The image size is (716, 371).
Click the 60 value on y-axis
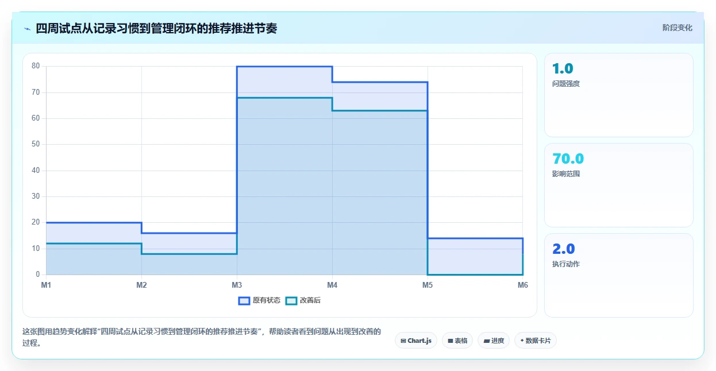(36, 118)
